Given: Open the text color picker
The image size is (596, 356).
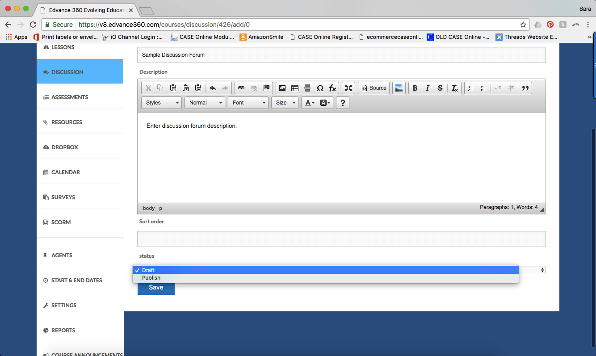Looking at the screenshot, I should point(309,103).
